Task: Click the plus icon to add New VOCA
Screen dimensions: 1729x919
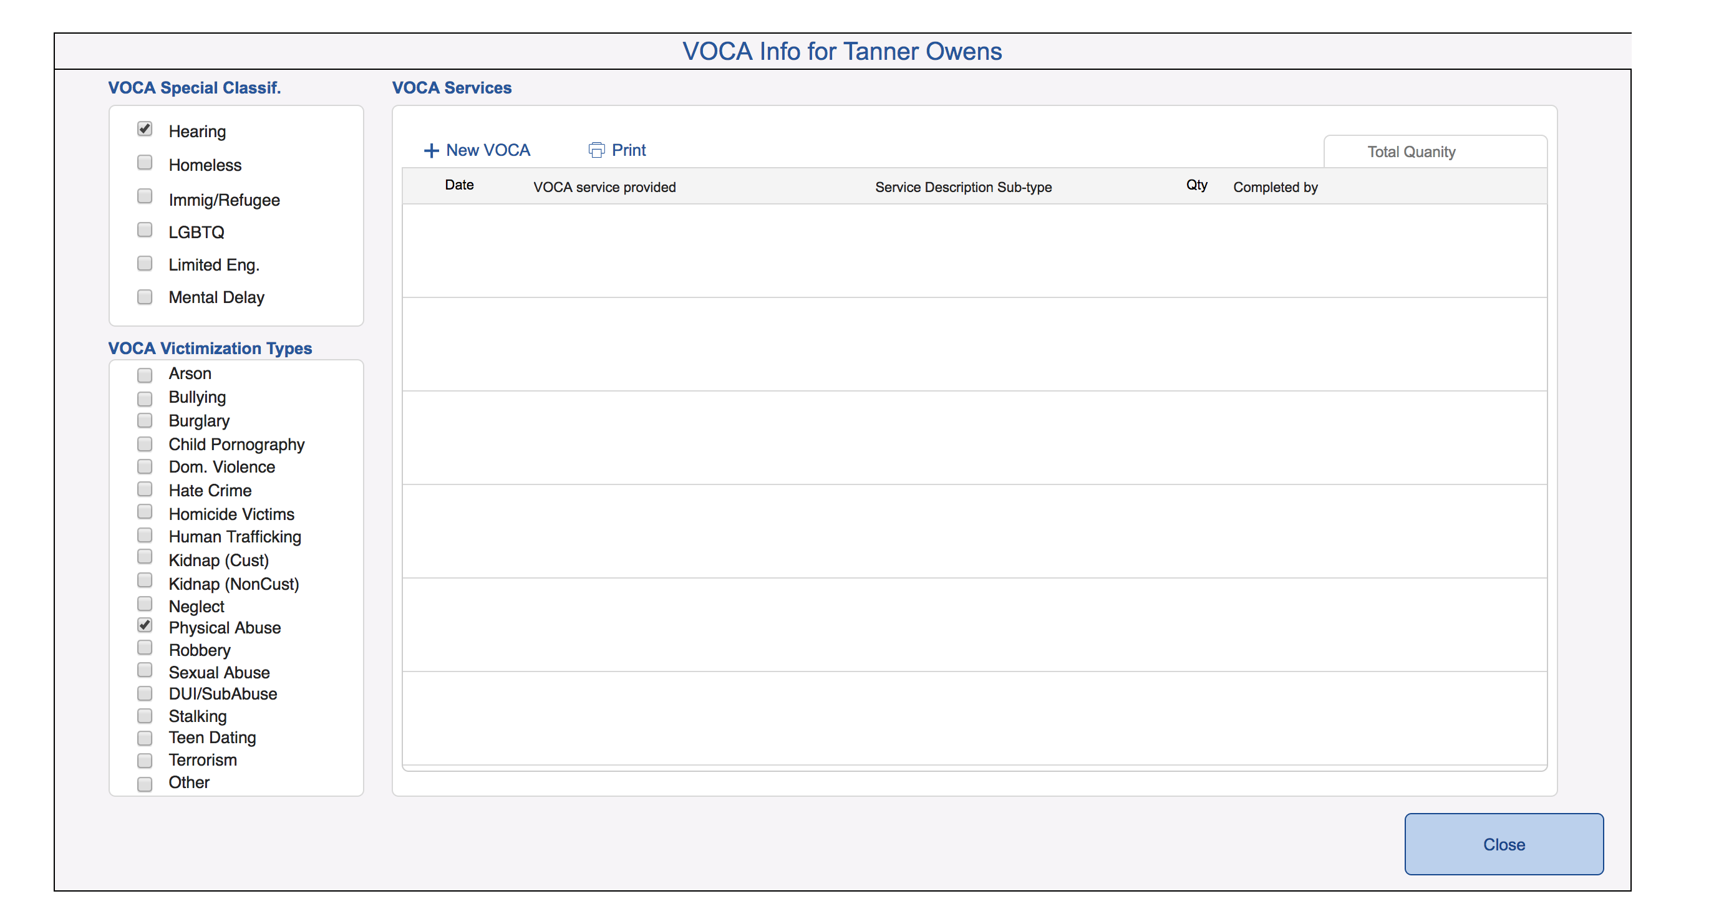Action: click(431, 150)
